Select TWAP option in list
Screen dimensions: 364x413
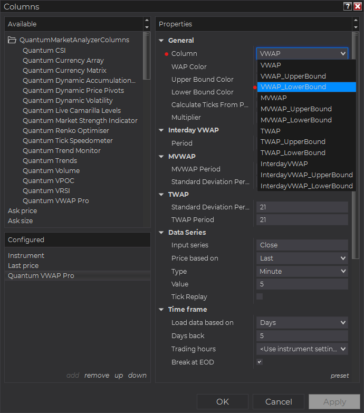pos(306,131)
